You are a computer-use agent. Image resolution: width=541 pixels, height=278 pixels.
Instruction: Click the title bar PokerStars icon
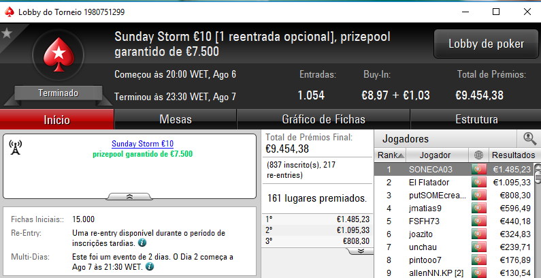pyautogui.click(x=10, y=12)
